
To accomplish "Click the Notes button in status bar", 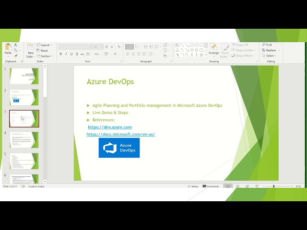I will coord(193,186).
